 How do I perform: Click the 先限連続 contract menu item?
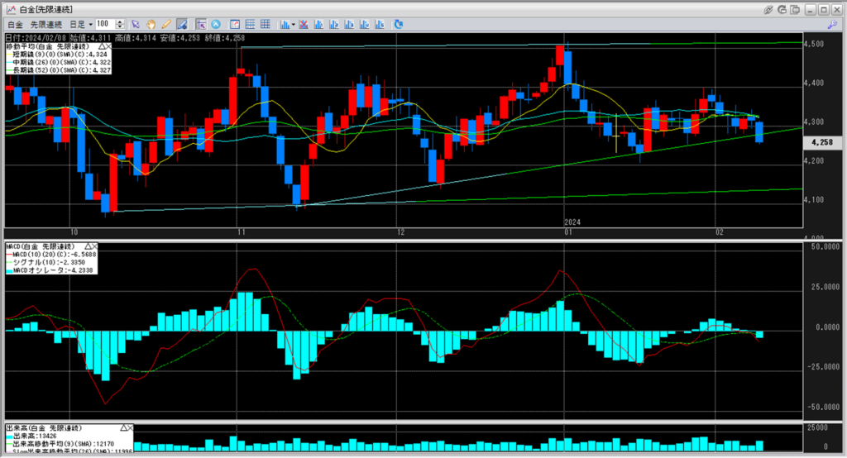(x=46, y=24)
